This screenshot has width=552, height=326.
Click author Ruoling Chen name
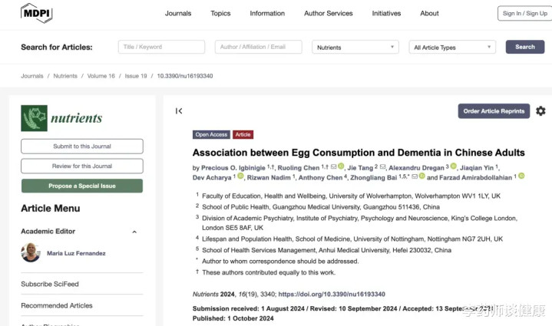(299, 168)
